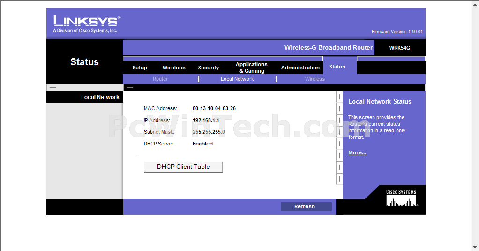Click the Local Network sidebar label

tap(100, 97)
